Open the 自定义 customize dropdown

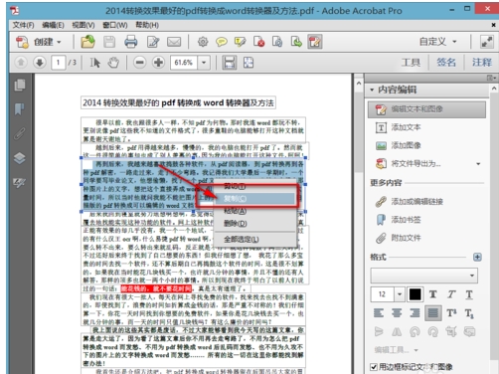(438, 42)
